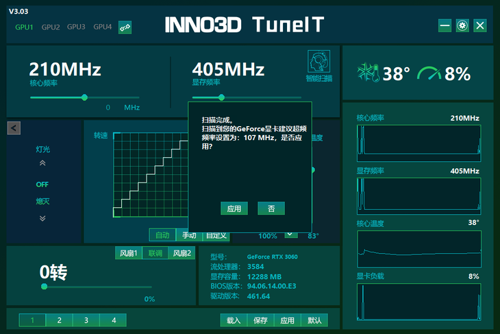Choose profile slot 2
500x334 pixels.
(x=60, y=320)
